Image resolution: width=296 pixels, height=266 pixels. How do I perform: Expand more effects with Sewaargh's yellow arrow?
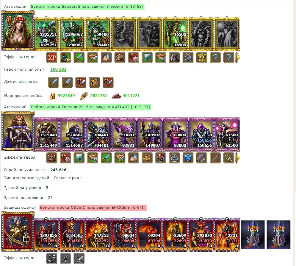point(237,58)
